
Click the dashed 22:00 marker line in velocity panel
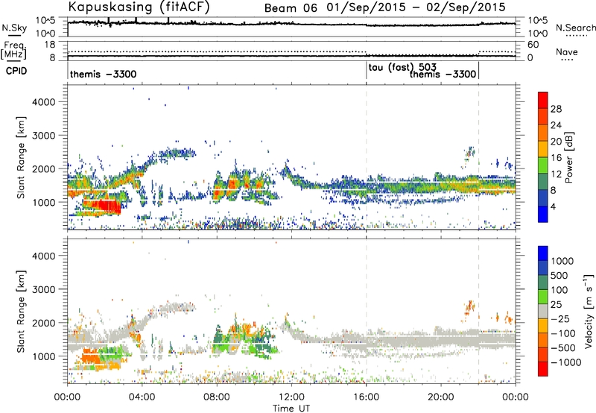pyautogui.click(x=478, y=311)
